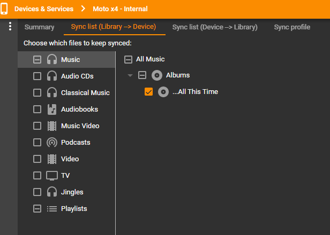Switch to the Summary tab
Viewport: 330px width, 235px height.
pos(39,27)
